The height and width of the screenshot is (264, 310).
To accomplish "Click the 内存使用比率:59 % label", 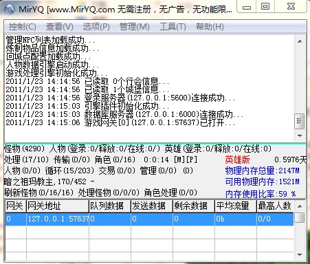I will (261, 194).
